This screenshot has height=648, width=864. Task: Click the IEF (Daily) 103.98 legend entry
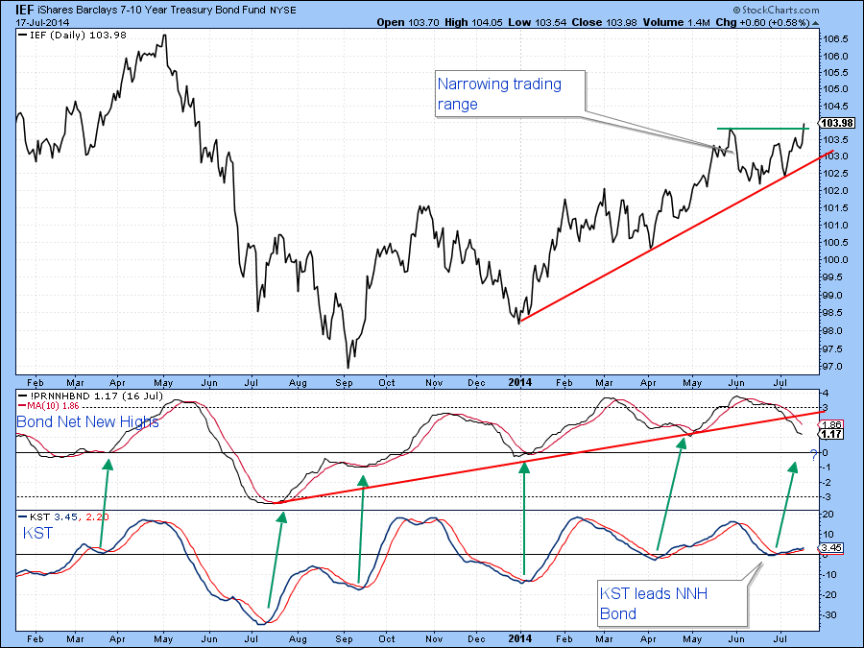(x=73, y=35)
